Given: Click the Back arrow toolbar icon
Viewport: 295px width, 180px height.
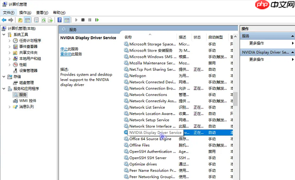Looking at the screenshot, I should 4,20.
